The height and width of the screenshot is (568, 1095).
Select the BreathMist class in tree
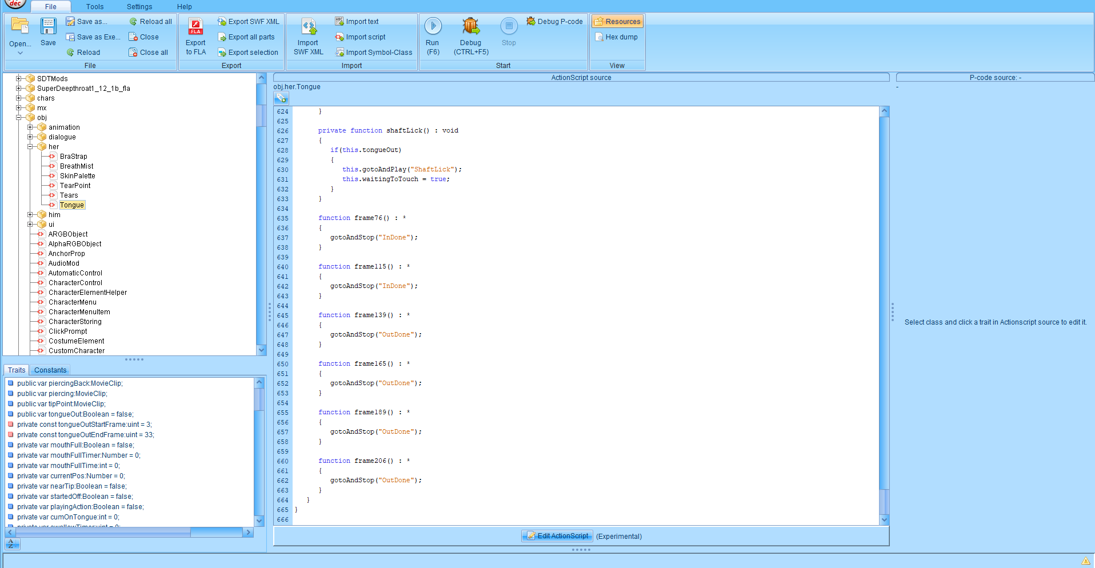pyautogui.click(x=77, y=166)
